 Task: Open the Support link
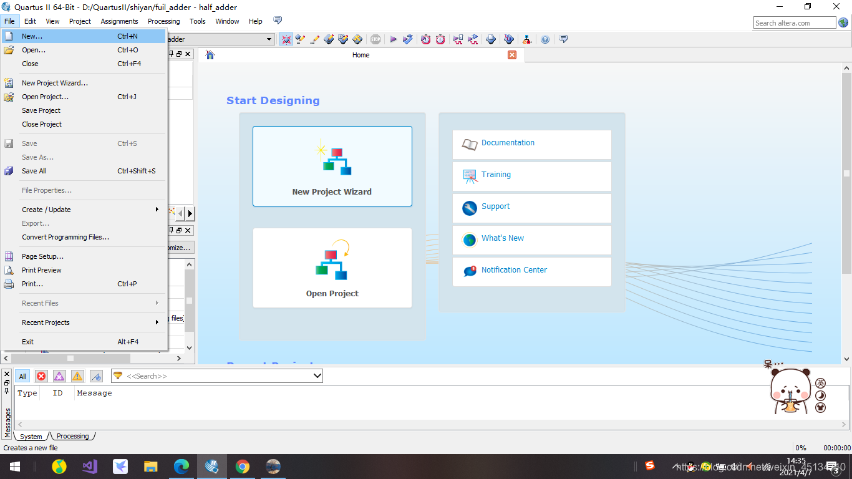coord(495,206)
